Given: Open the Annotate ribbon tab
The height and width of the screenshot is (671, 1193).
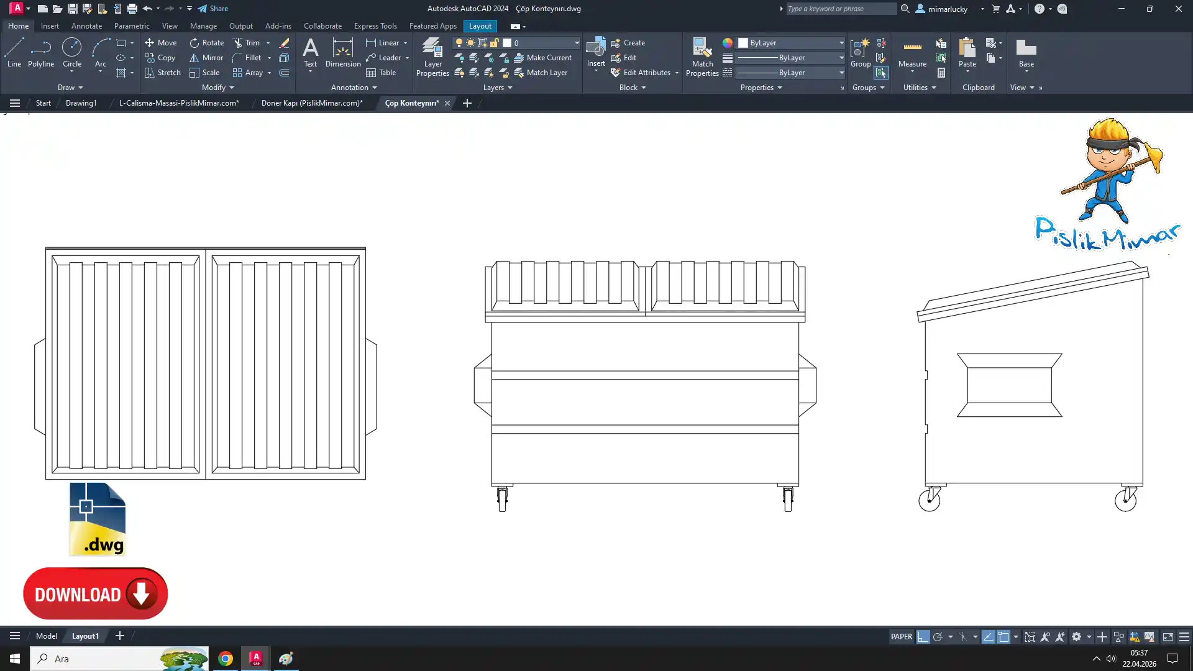Looking at the screenshot, I should pyautogui.click(x=86, y=26).
